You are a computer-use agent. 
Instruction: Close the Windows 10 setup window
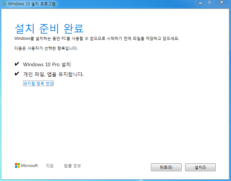coord(222,3)
